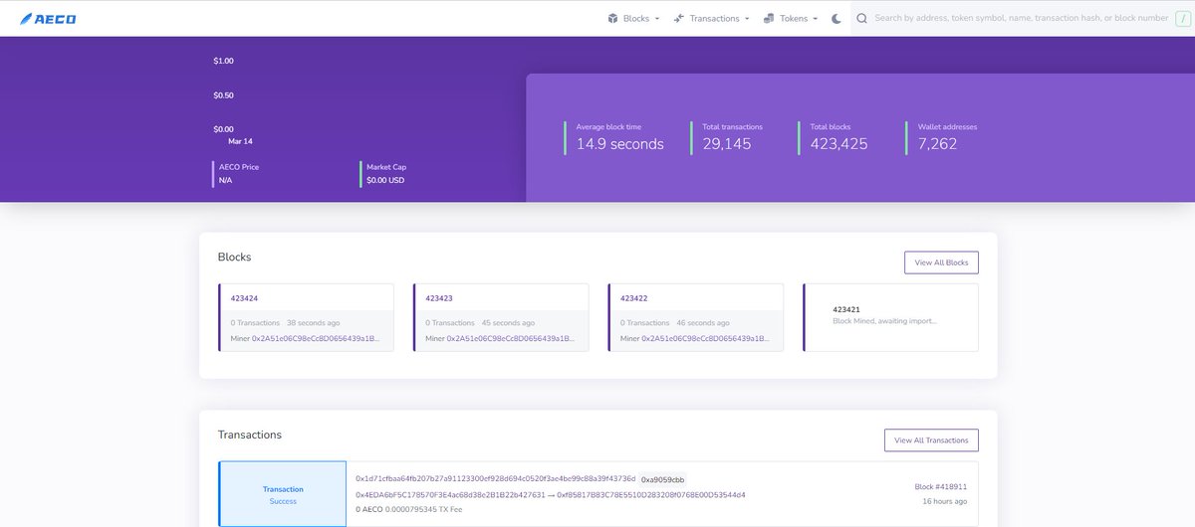This screenshot has width=1195, height=527.
Task: Click the Blocks section heading
Action: point(234,257)
